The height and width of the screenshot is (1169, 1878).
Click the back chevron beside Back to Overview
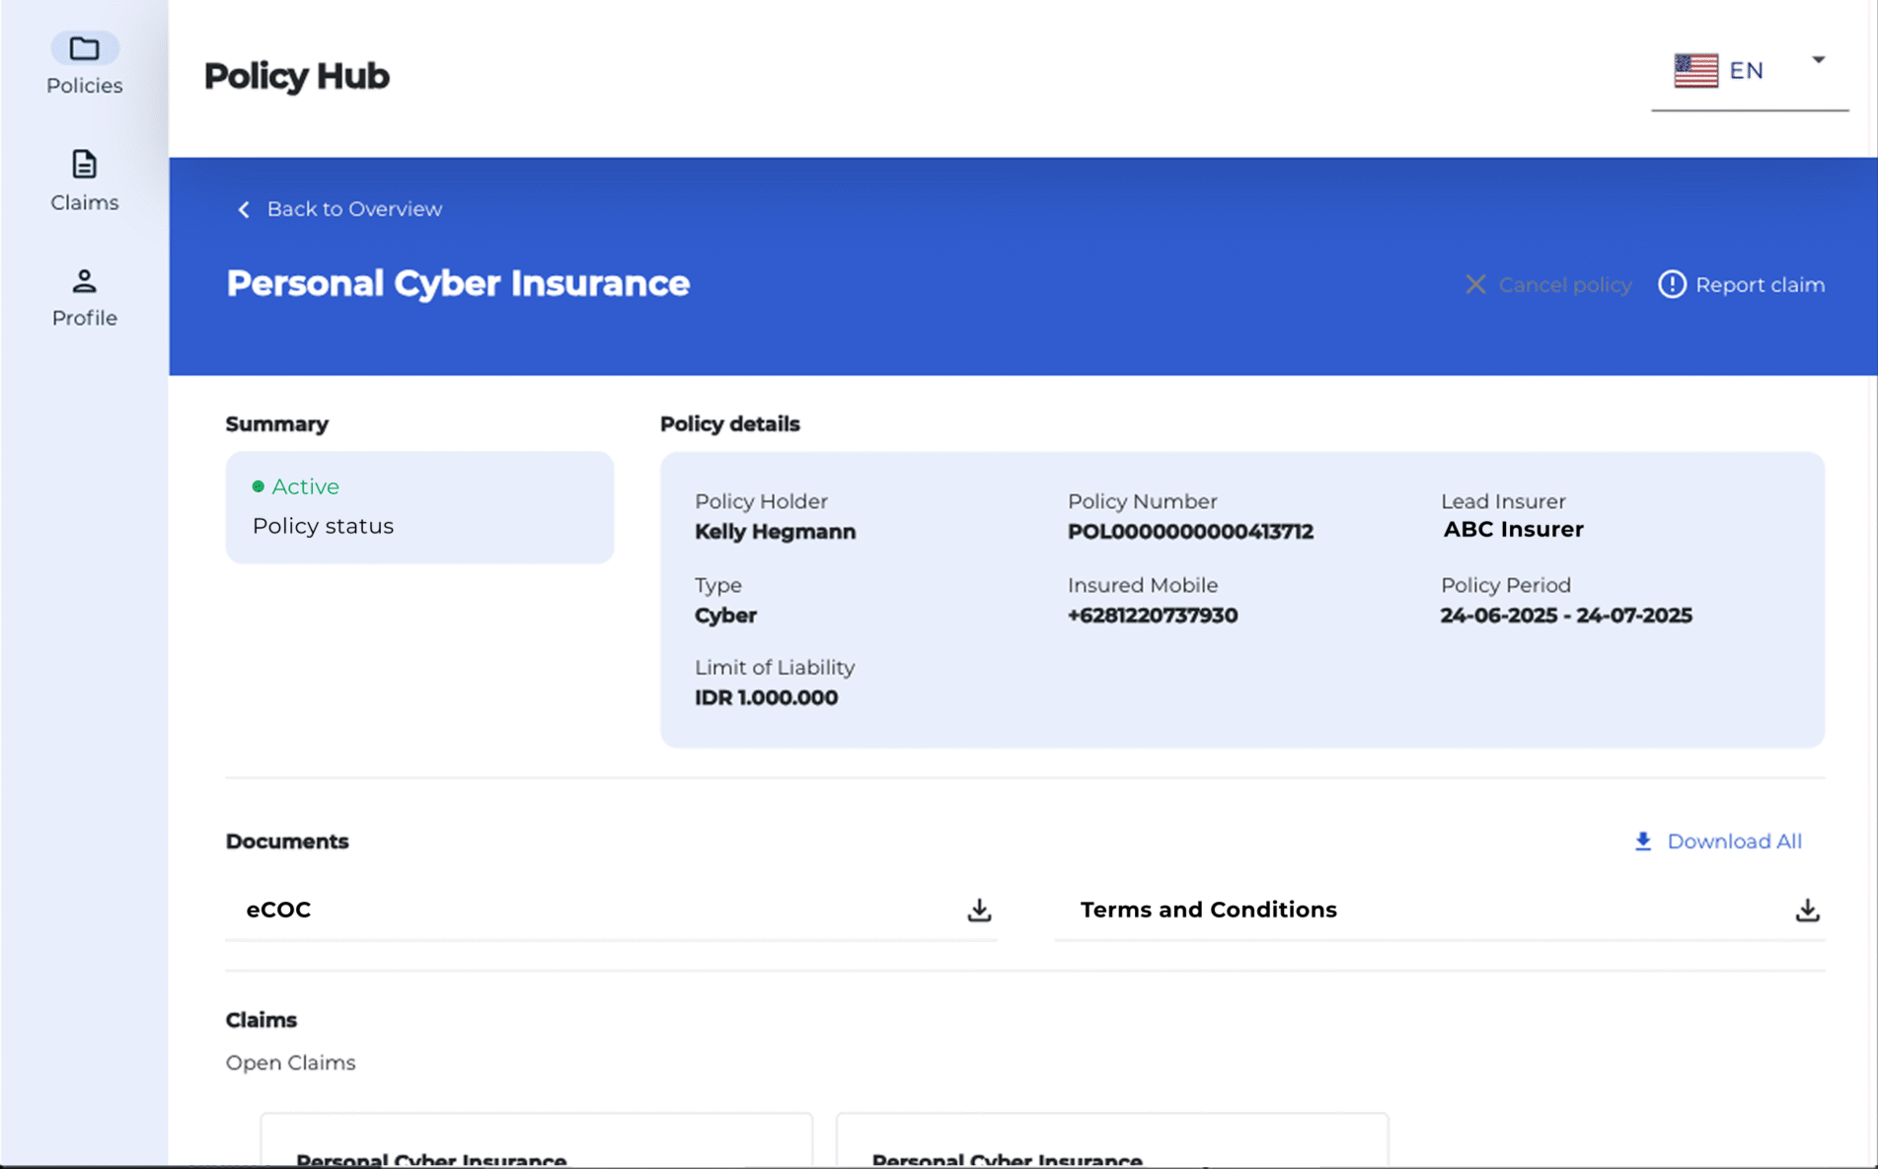(244, 209)
